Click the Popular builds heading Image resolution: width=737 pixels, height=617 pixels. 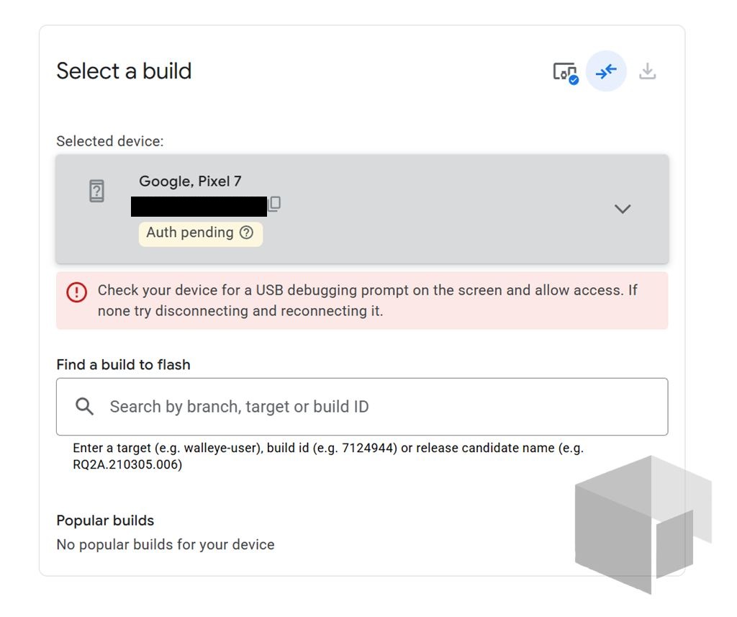click(x=105, y=521)
